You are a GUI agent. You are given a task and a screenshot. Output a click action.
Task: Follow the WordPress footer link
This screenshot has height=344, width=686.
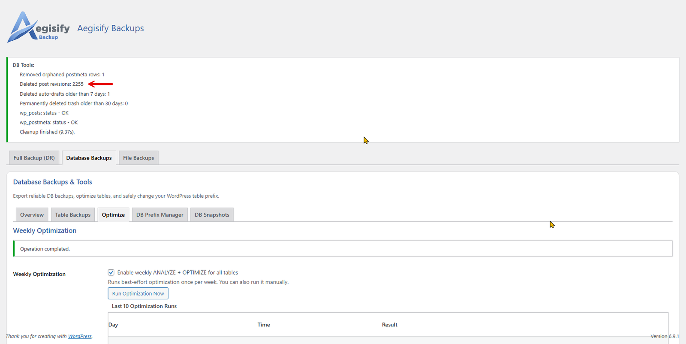click(x=80, y=336)
